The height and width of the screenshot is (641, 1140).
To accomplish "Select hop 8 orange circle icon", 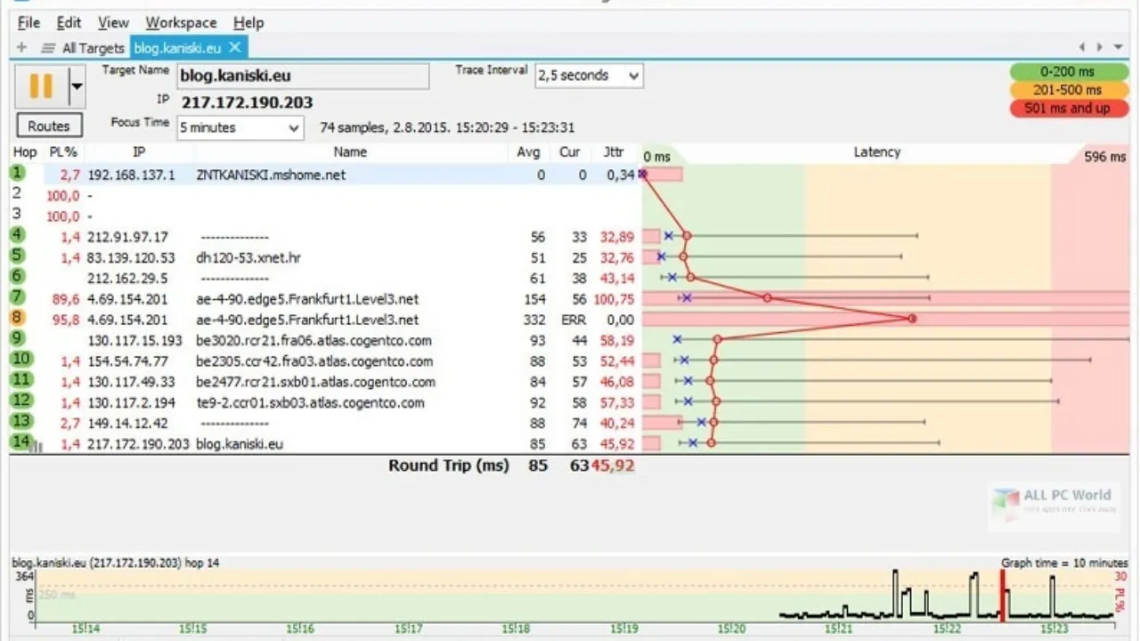I will [x=19, y=318].
